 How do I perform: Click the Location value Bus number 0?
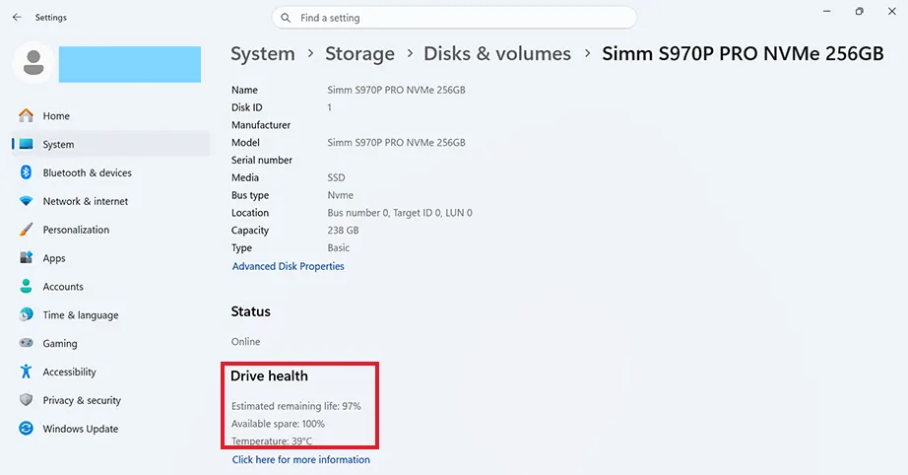400,213
